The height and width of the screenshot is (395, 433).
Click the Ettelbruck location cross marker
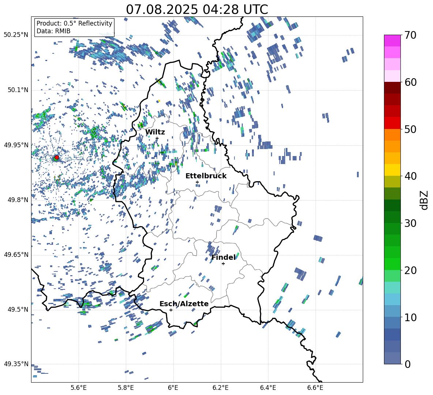(x=197, y=182)
